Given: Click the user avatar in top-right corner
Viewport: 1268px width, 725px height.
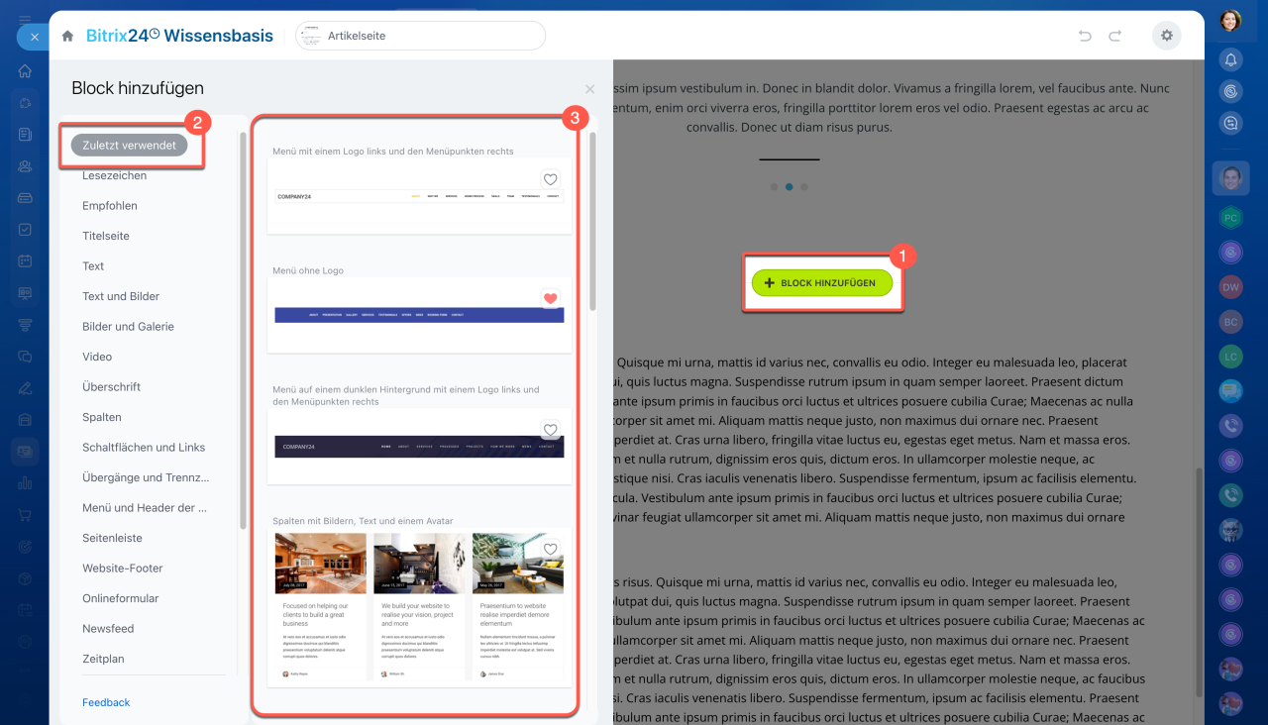Looking at the screenshot, I should click(x=1230, y=20).
